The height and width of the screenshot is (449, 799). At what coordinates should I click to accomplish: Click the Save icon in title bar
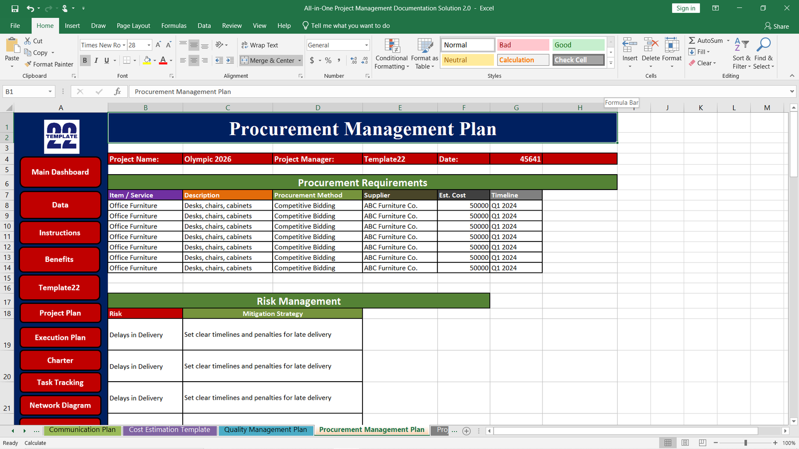pyautogui.click(x=15, y=8)
